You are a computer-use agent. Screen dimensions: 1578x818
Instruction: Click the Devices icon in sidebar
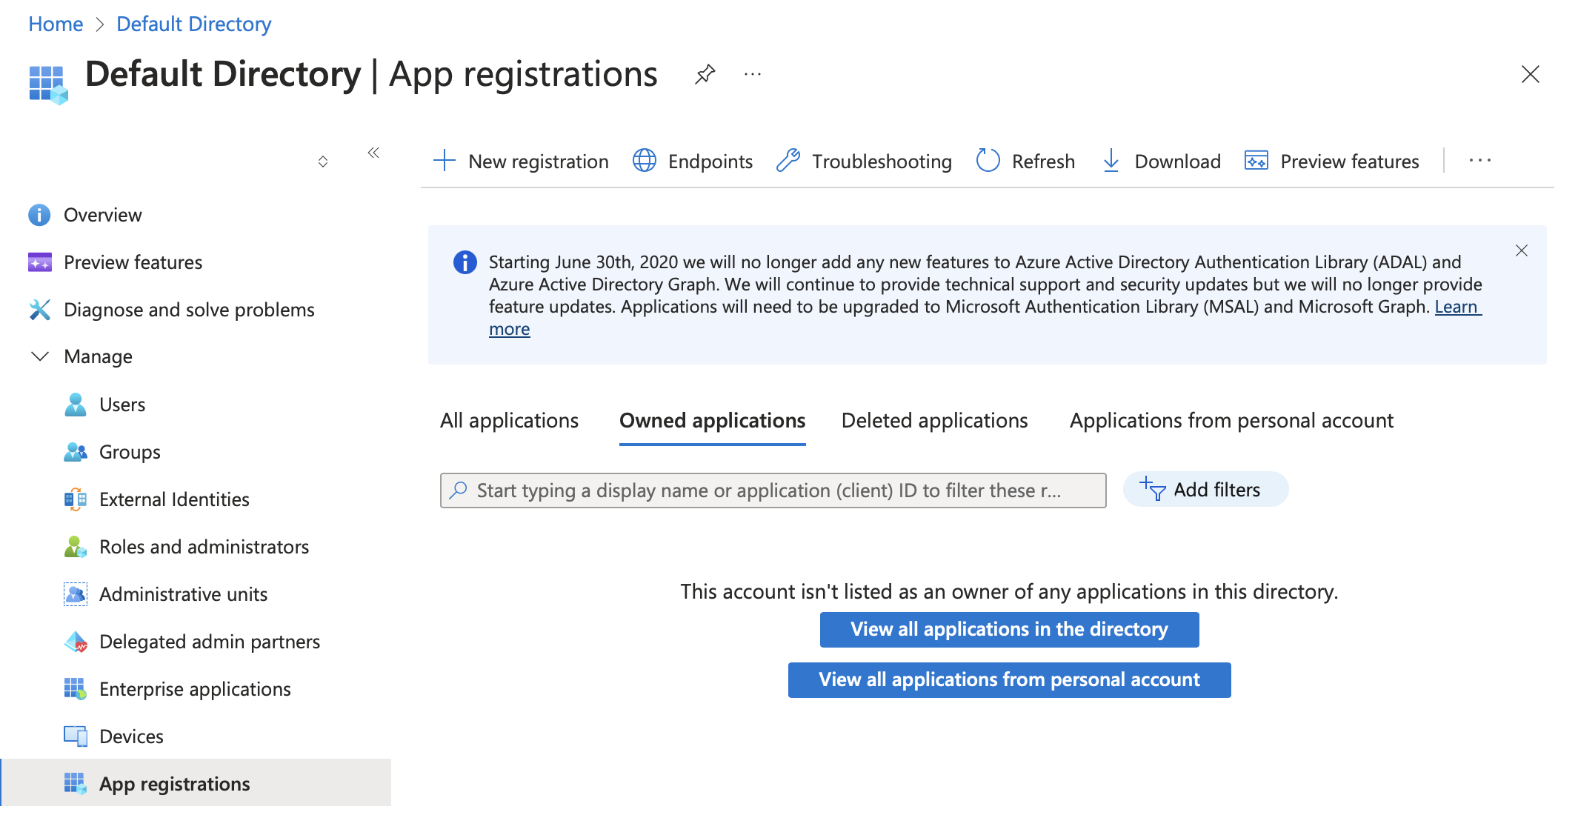76,736
